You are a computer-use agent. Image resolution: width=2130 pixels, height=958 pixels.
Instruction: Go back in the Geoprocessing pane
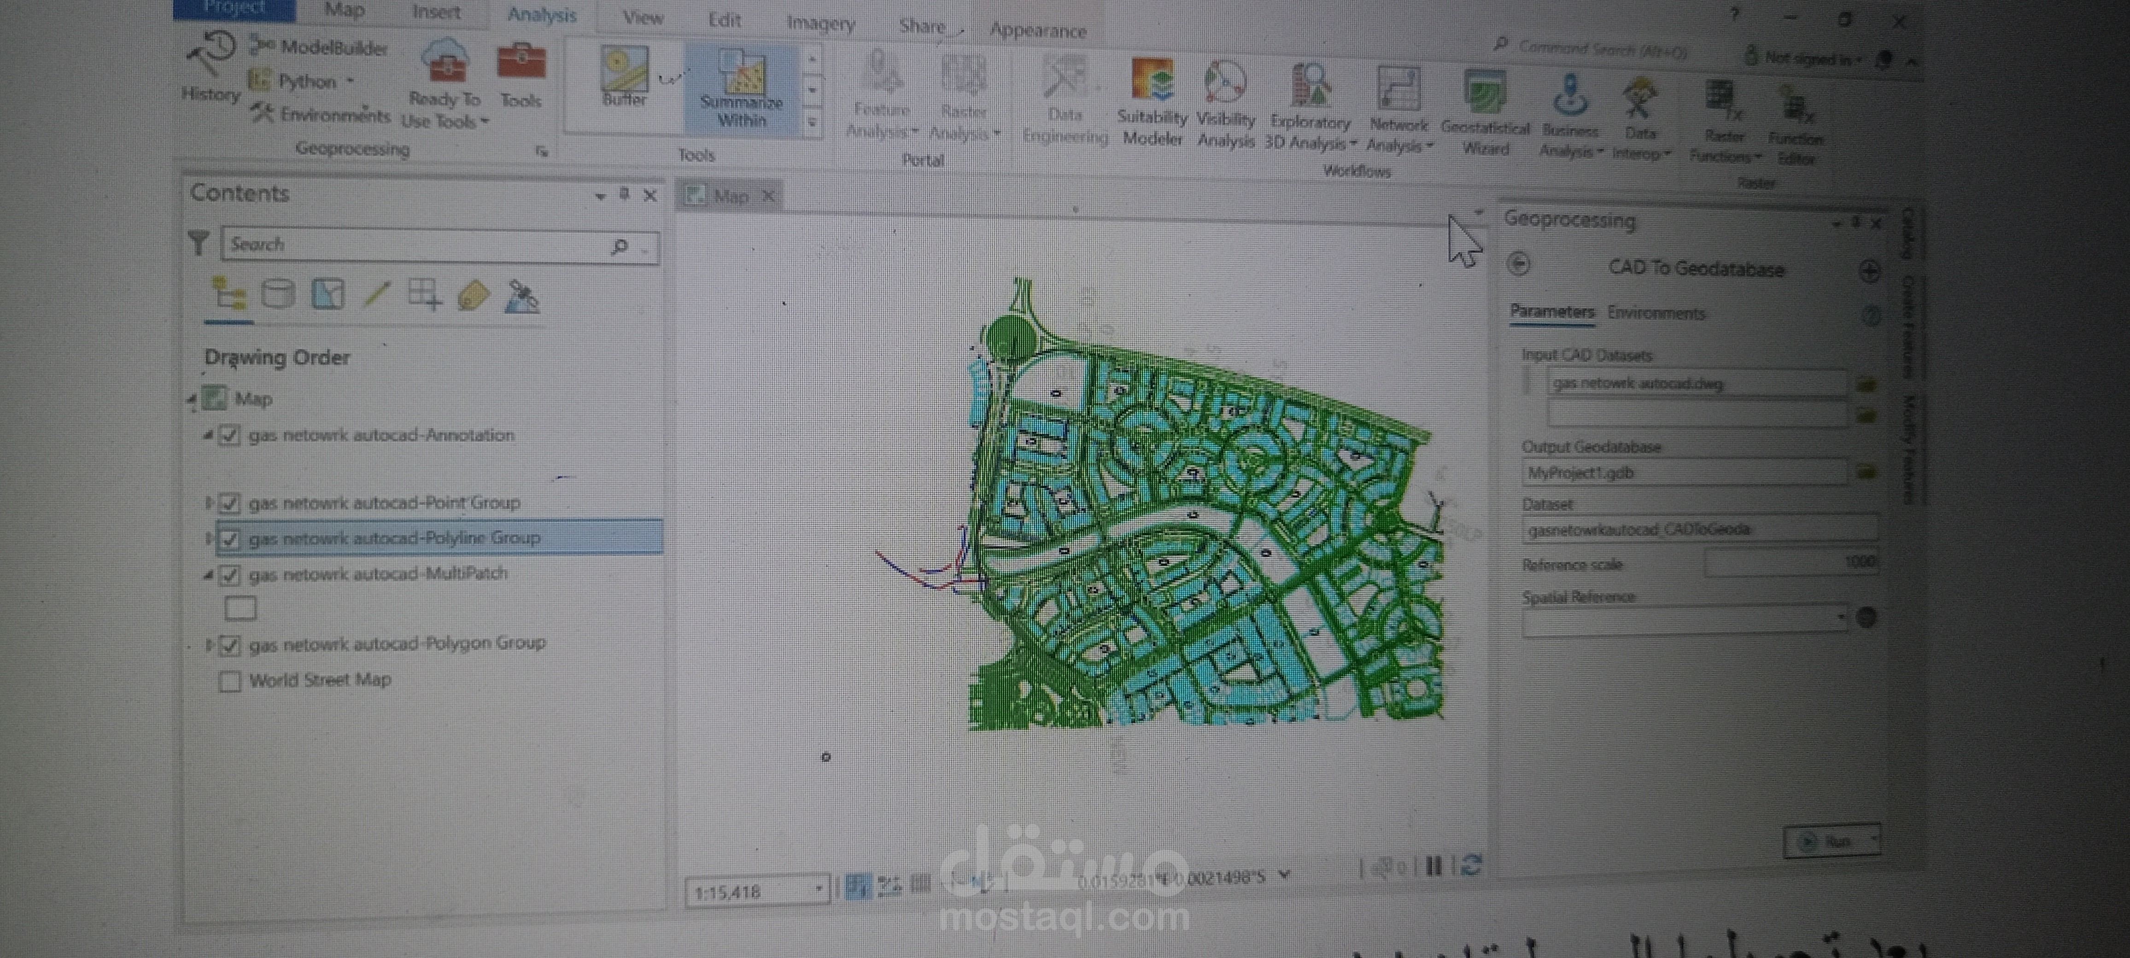tap(1519, 263)
